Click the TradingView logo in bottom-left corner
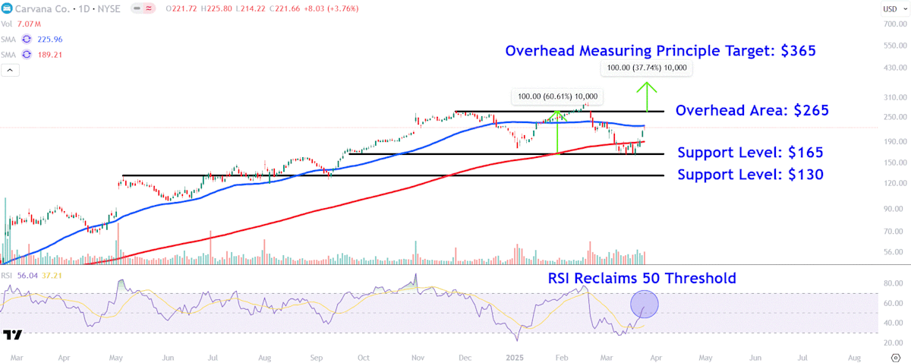The image size is (911, 363). (x=11, y=335)
